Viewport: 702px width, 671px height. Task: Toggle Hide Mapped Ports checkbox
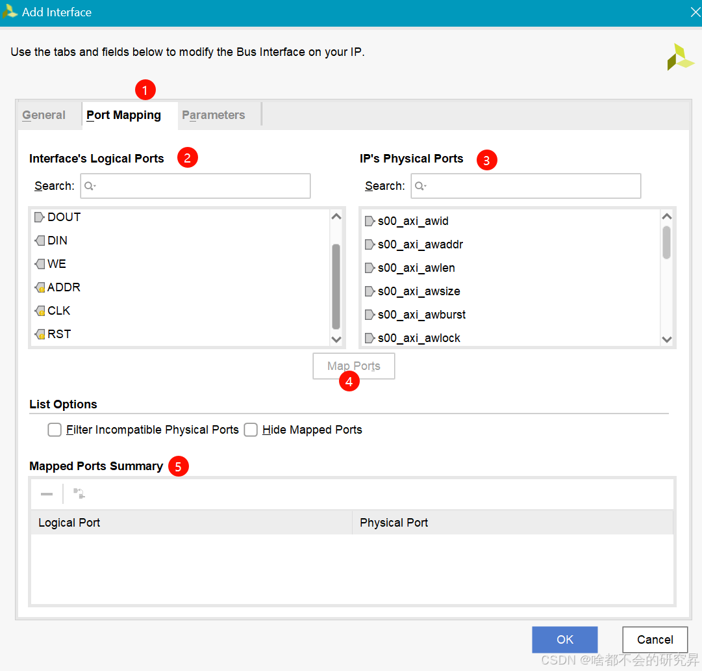251,430
